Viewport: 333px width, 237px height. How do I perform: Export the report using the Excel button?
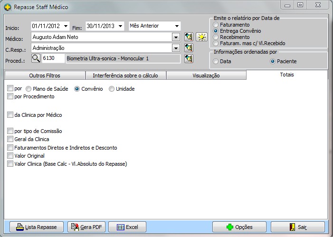127,227
